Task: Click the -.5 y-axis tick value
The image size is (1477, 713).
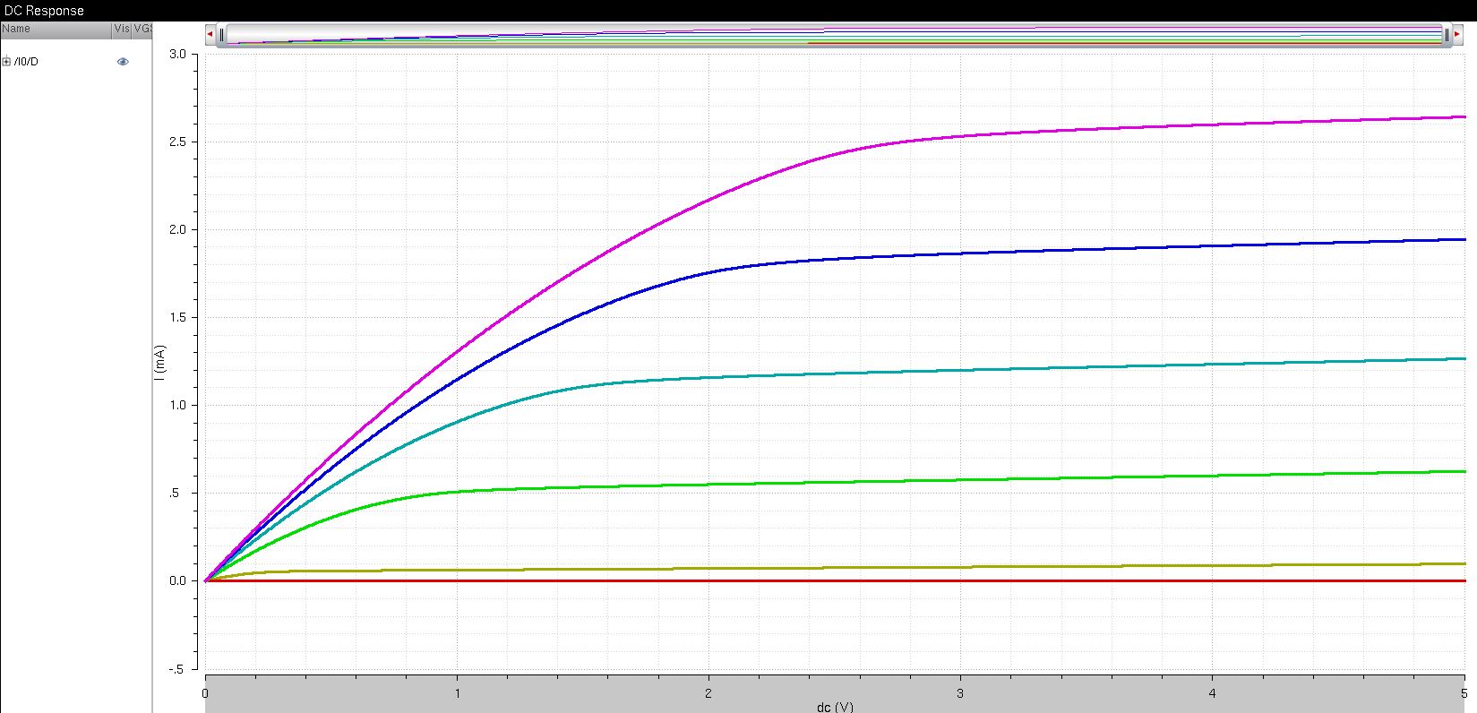Action: point(177,669)
